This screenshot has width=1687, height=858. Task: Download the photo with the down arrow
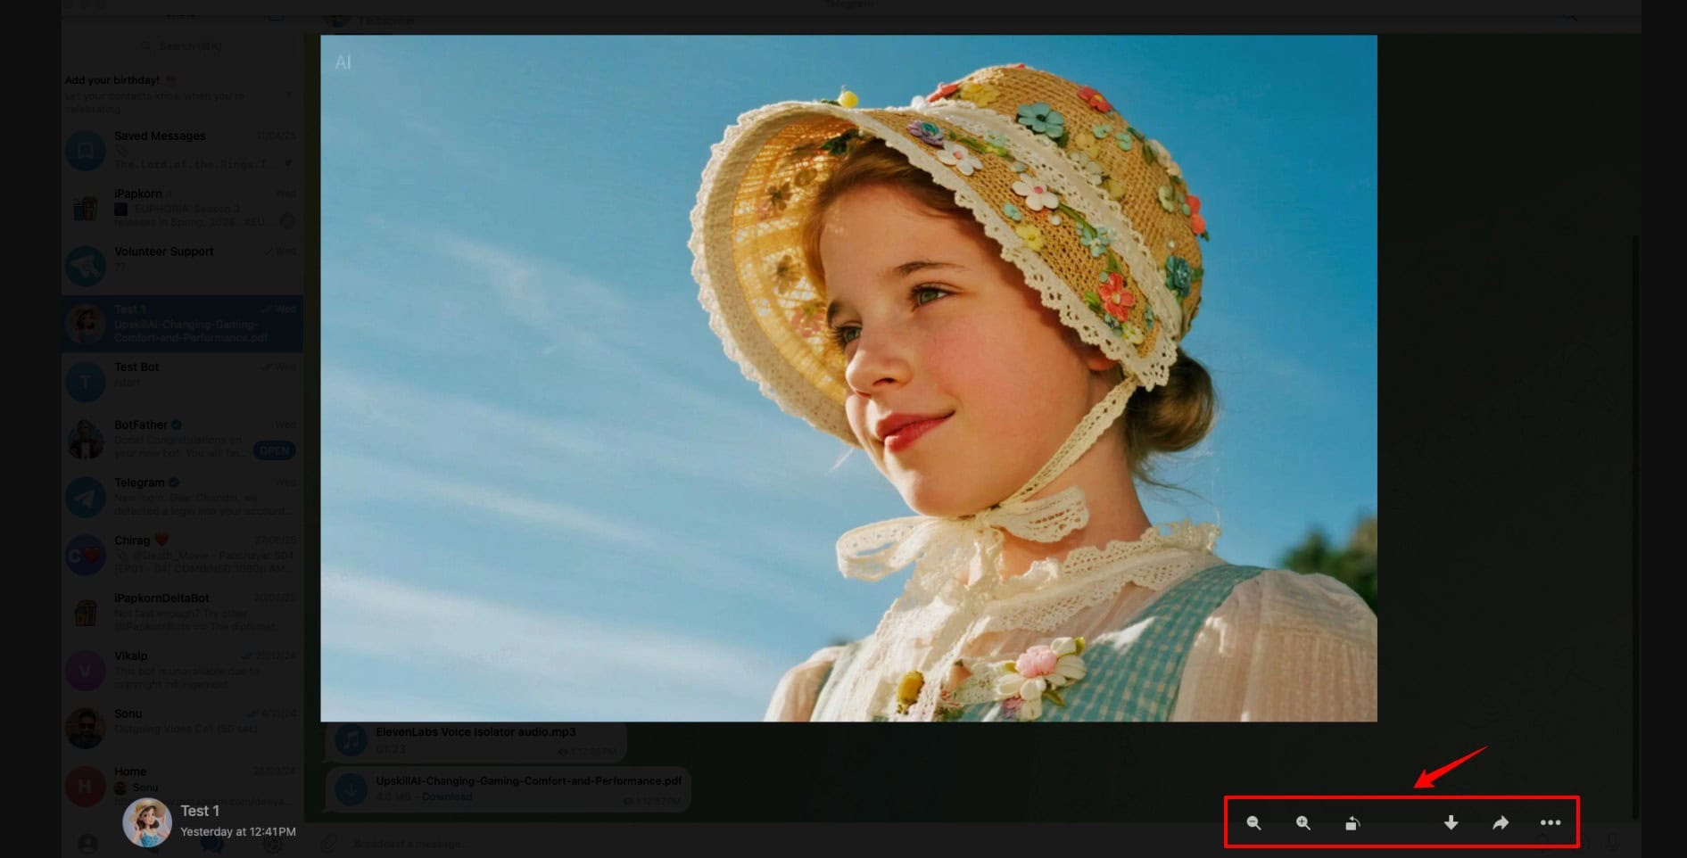(x=1451, y=823)
